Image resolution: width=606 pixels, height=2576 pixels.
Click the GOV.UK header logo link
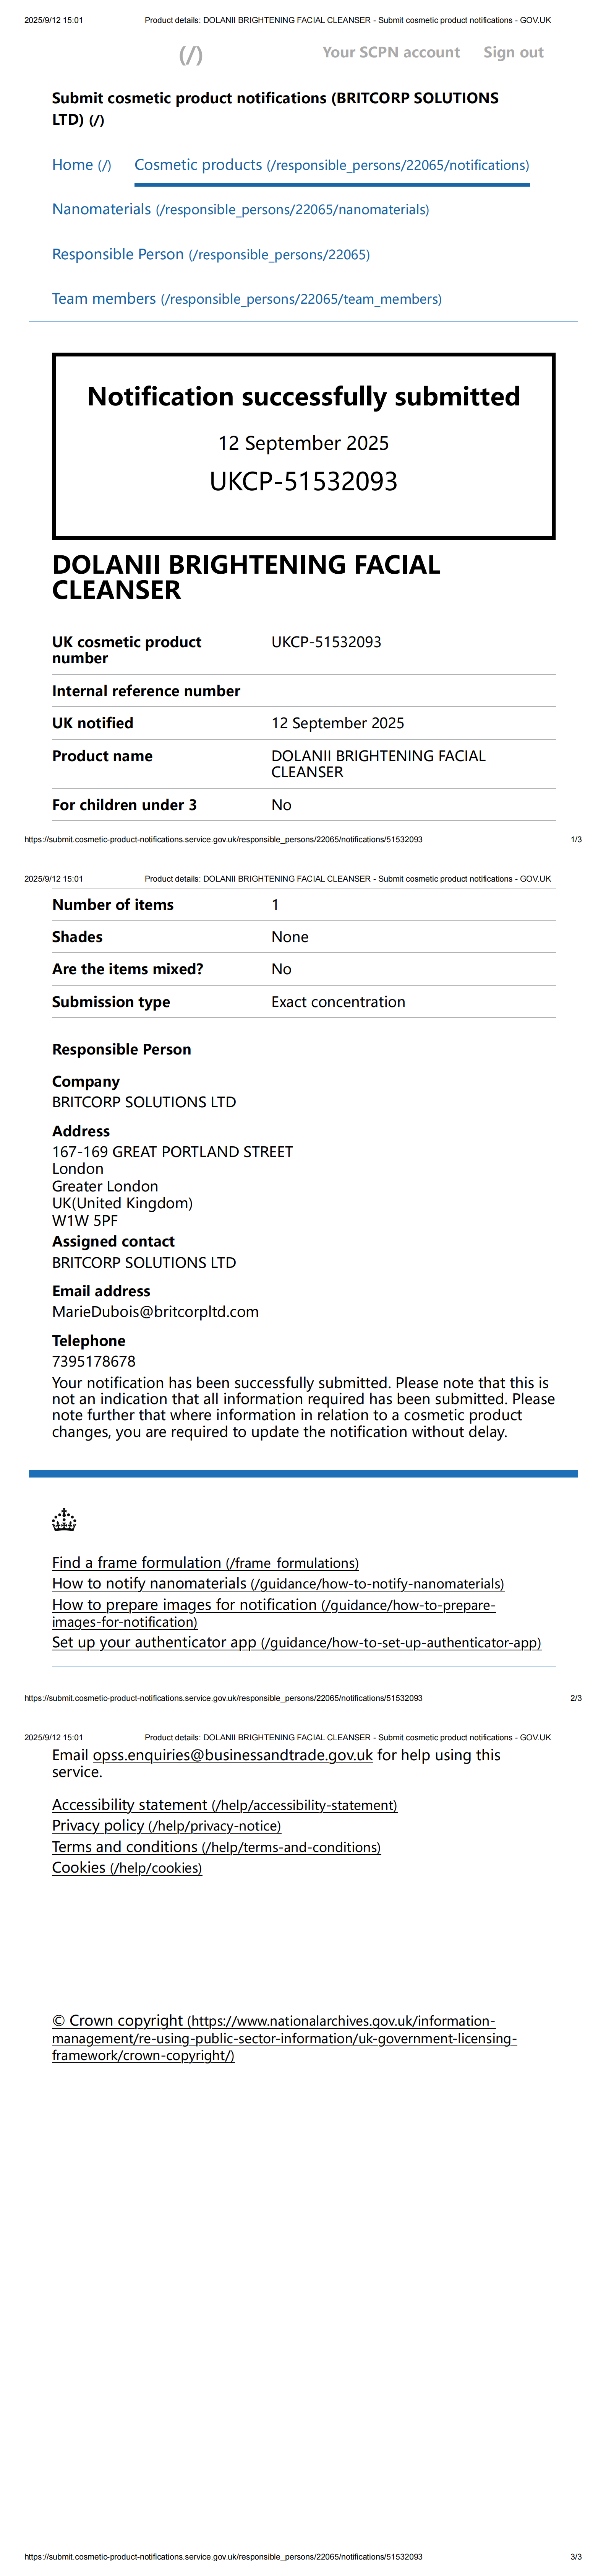pos(191,55)
